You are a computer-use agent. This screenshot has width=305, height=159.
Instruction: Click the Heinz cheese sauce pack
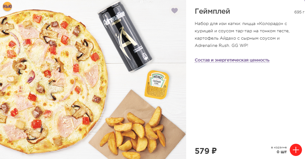coord(157,85)
